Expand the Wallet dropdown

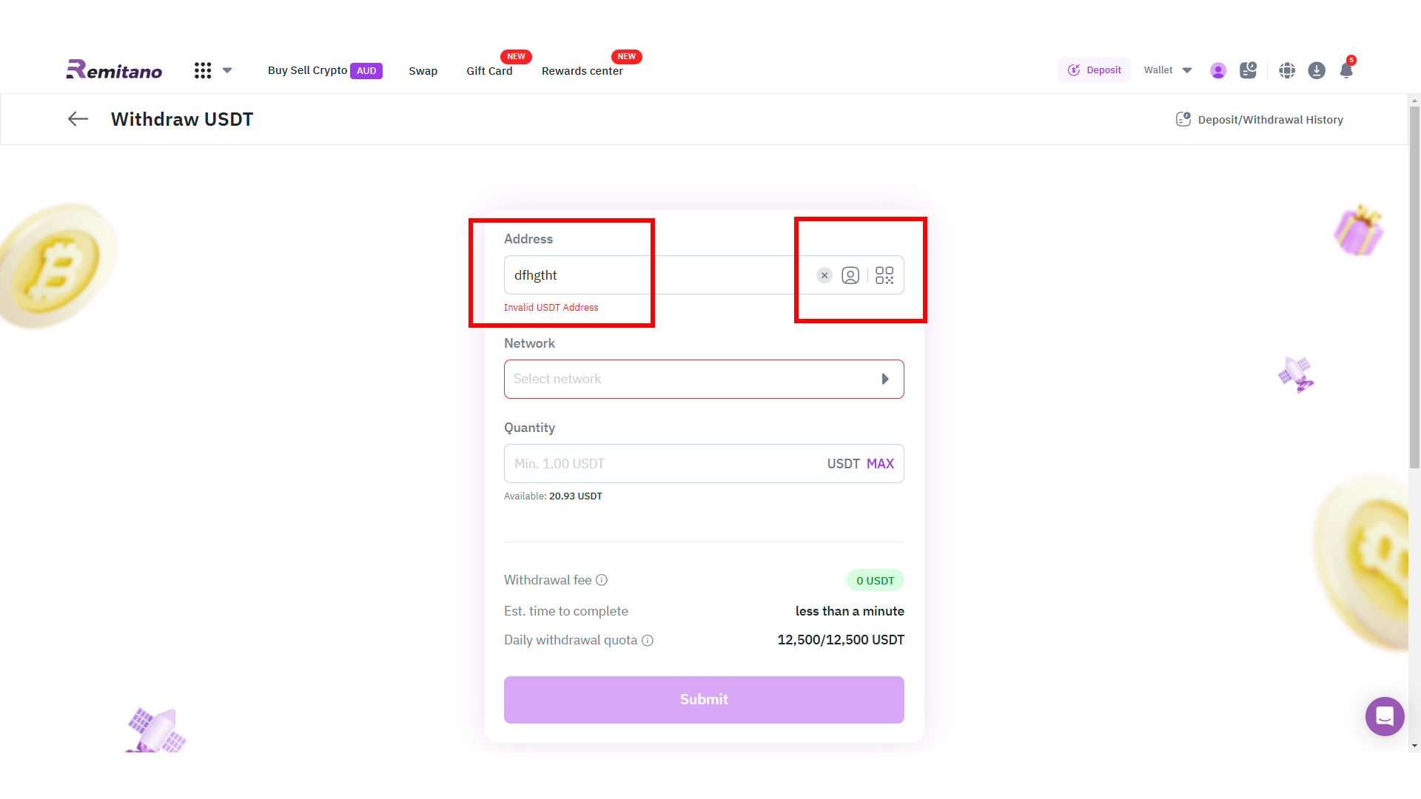tap(1168, 70)
